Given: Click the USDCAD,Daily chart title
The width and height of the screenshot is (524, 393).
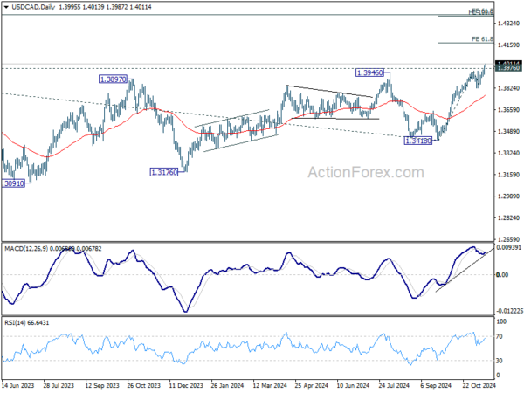Looking at the screenshot, I should pyautogui.click(x=33, y=7).
